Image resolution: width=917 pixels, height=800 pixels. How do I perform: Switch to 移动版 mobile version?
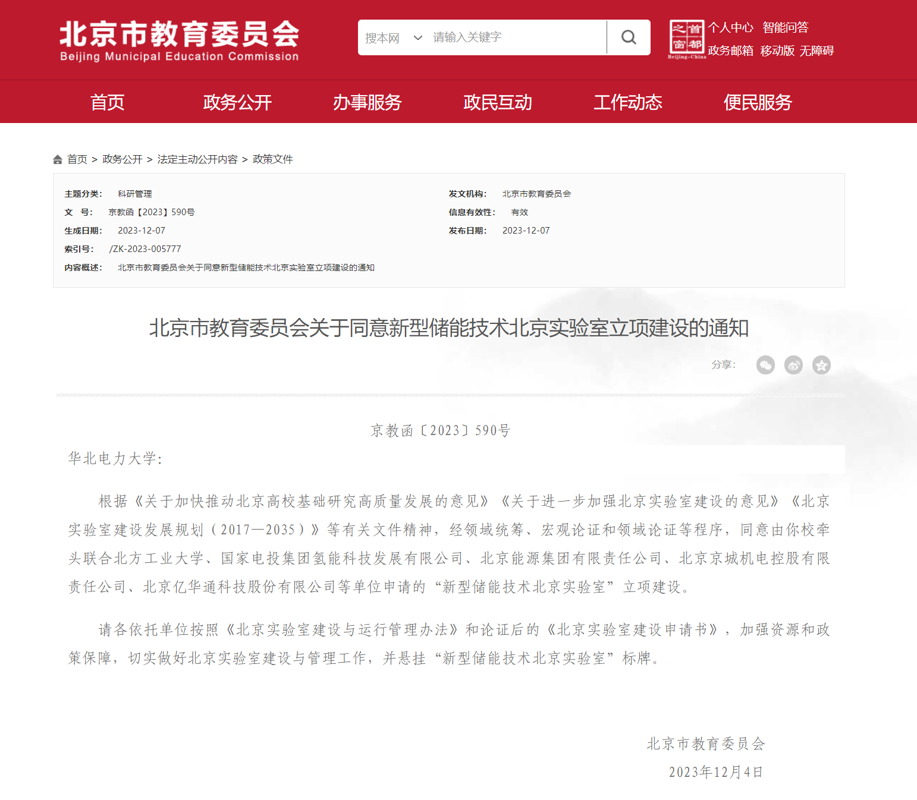pos(777,51)
